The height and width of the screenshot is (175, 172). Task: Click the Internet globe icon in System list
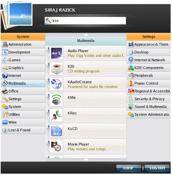(x=5, y=75)
